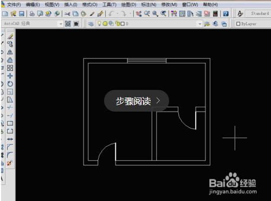
Task: Expand the layer list dropdown arrow
Action: (200, 24)
